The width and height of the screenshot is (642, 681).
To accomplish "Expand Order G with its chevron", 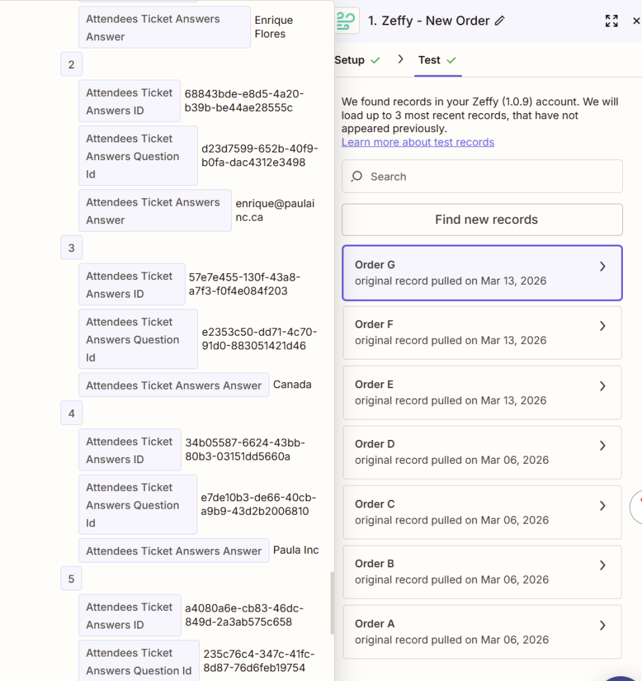I will [603, 266].
